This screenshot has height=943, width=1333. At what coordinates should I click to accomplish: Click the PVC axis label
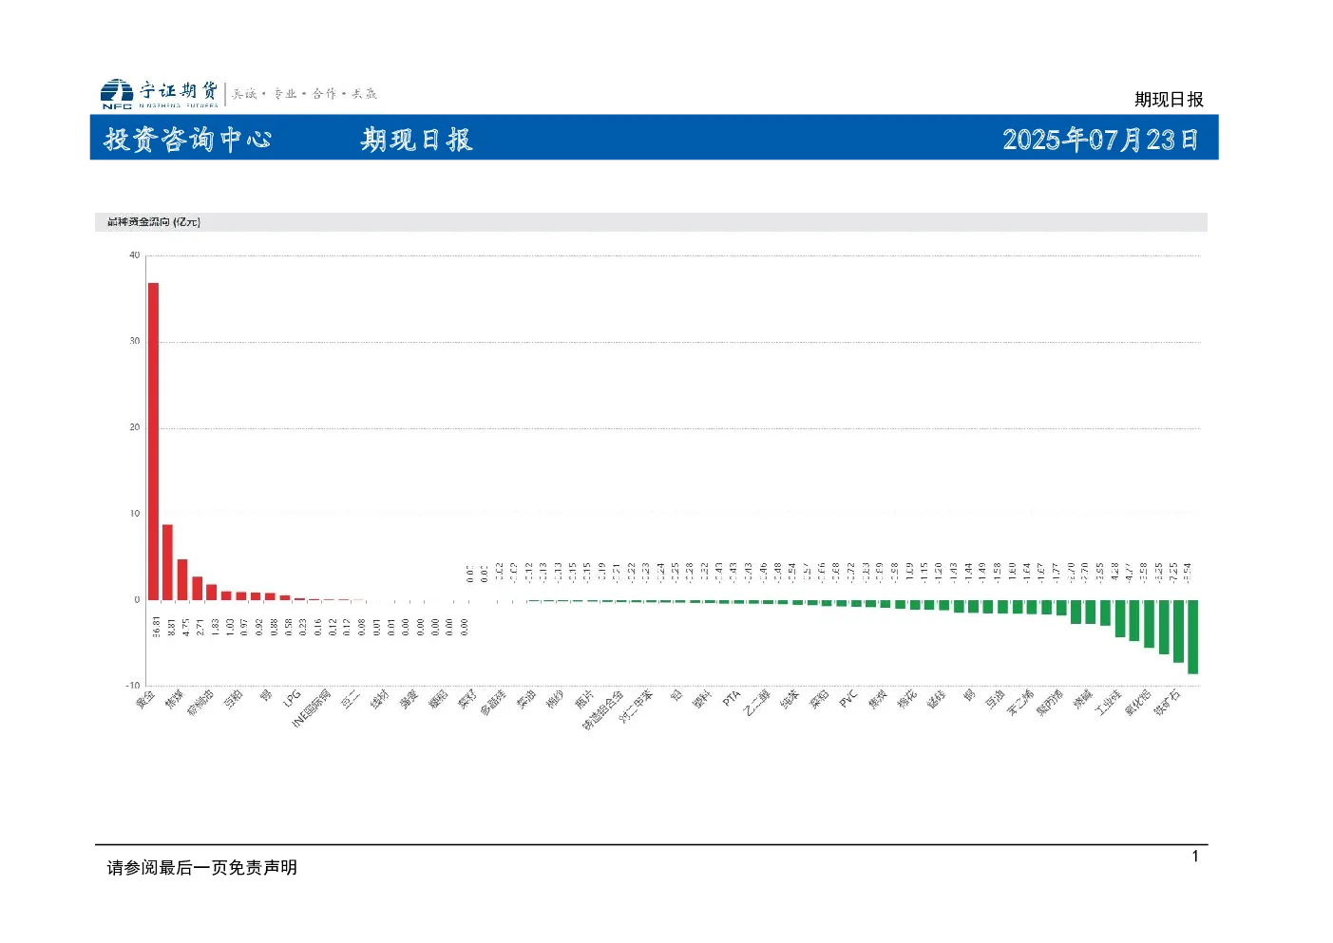[848, 699]
